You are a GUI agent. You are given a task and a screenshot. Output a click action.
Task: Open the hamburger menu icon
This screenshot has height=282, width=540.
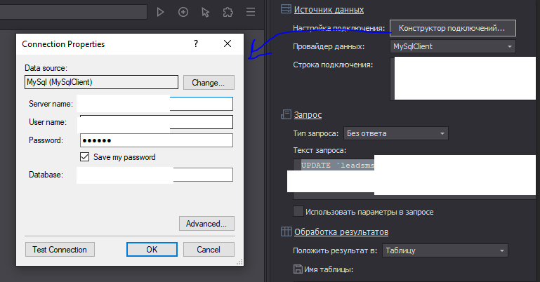251,12
